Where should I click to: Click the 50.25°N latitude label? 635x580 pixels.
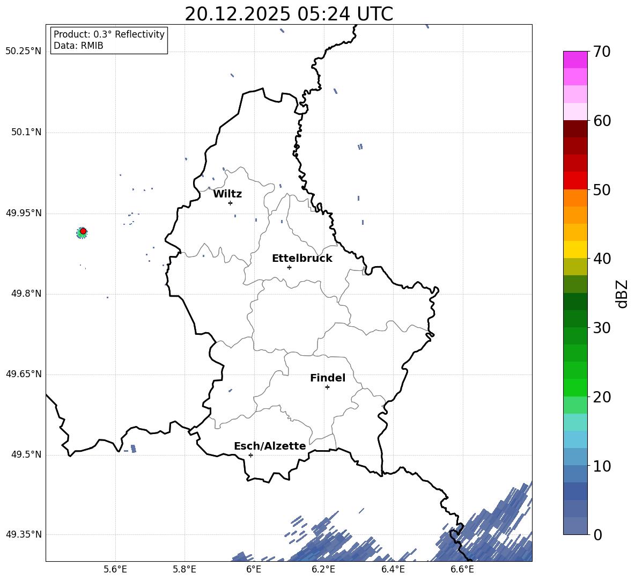click(24, 52)
